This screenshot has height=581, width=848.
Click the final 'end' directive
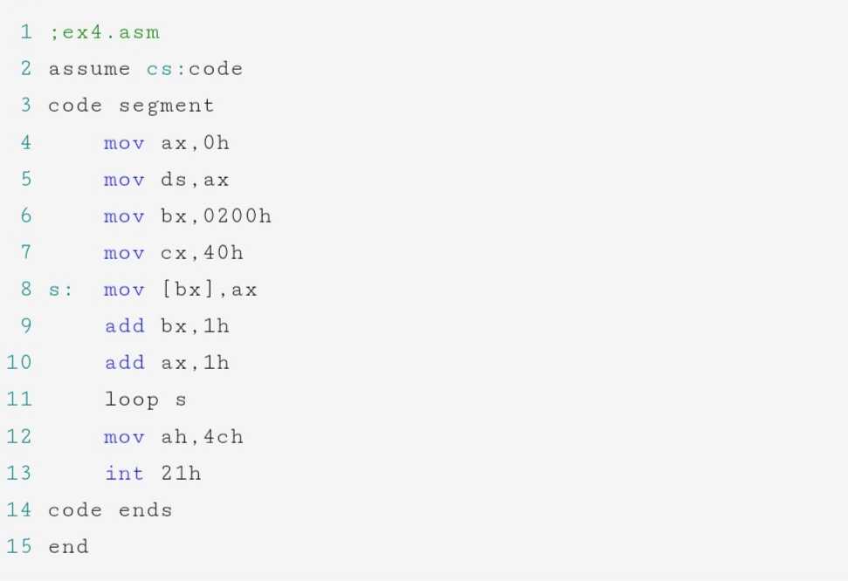click(68, 547)
